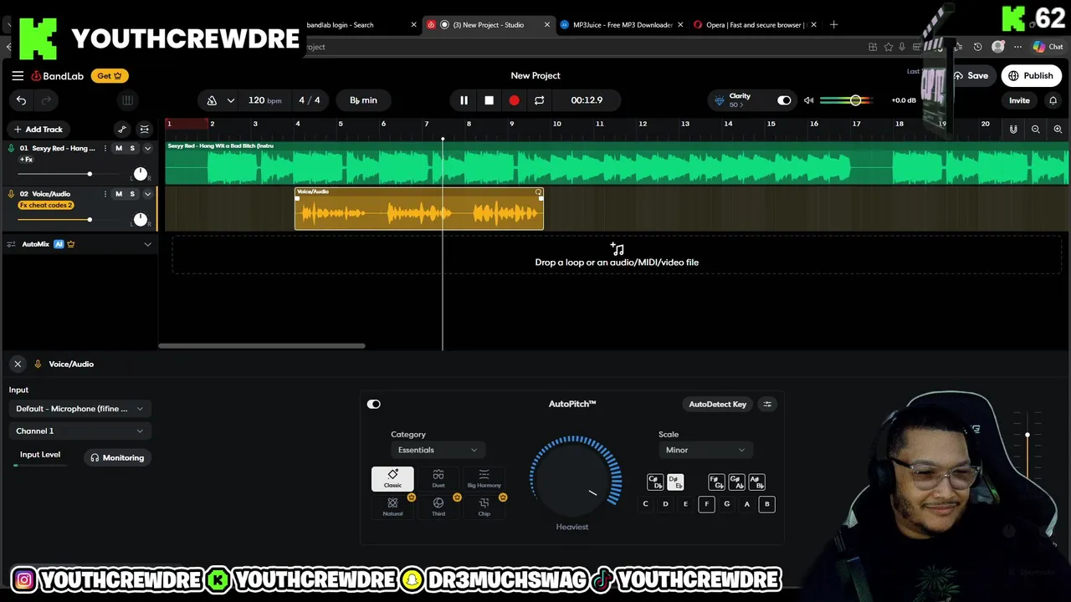Screen dimensions: 1071x602
Task: Pause playback with the pause button
Action: (464, 100)
